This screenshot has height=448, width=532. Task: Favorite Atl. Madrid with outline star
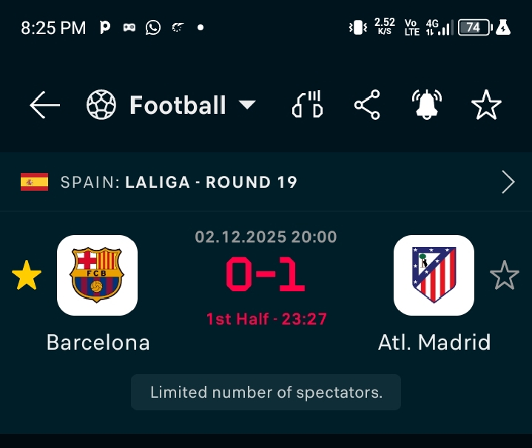click(505, 276)
